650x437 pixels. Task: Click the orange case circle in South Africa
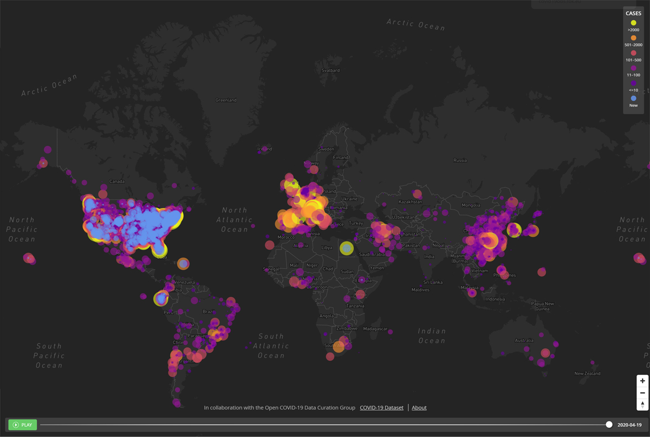point(339,347)
